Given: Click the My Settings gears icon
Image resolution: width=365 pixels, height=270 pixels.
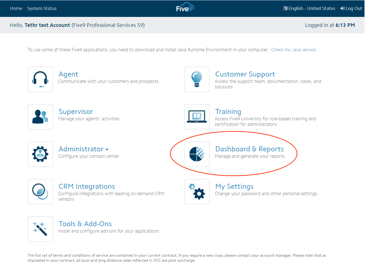Looking at the screenshot, I should [x=197, y=192].
